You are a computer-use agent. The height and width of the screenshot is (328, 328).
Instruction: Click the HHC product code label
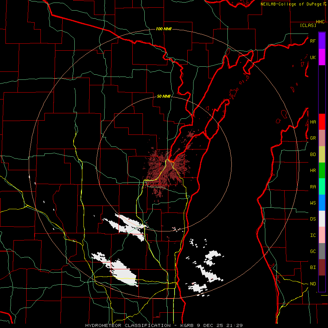click(x=320, y=22)
